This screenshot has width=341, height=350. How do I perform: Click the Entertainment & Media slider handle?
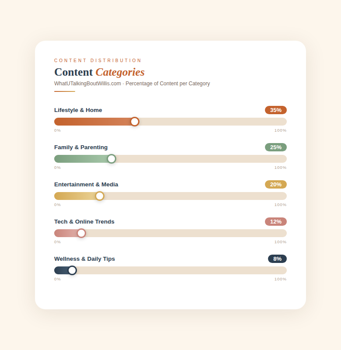click(x=100, y=196)
